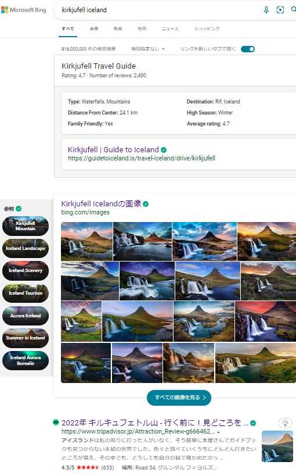Click the green dot icon before the TripAdvisor title

(56, 422)
